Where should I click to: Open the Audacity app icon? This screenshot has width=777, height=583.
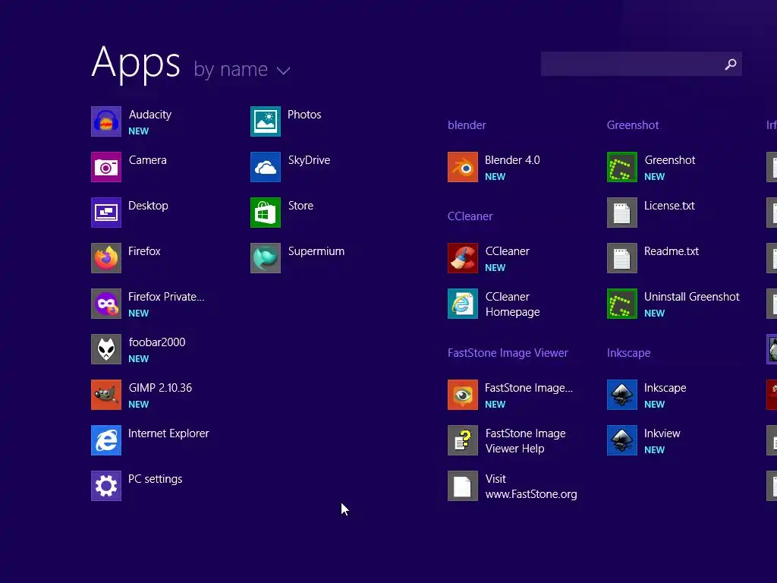[106, 121]
